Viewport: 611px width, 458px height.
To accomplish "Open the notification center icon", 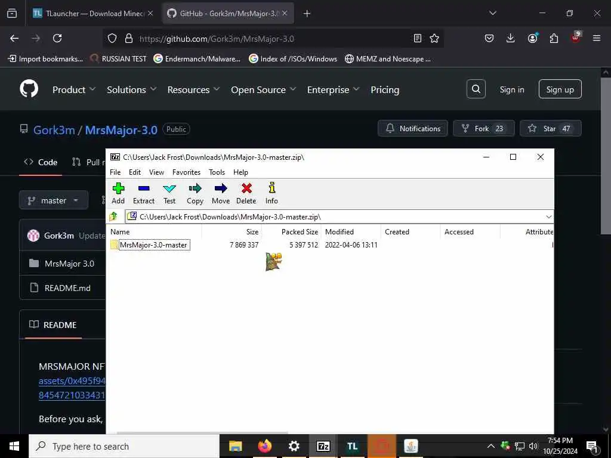I will tap(592, 446).
